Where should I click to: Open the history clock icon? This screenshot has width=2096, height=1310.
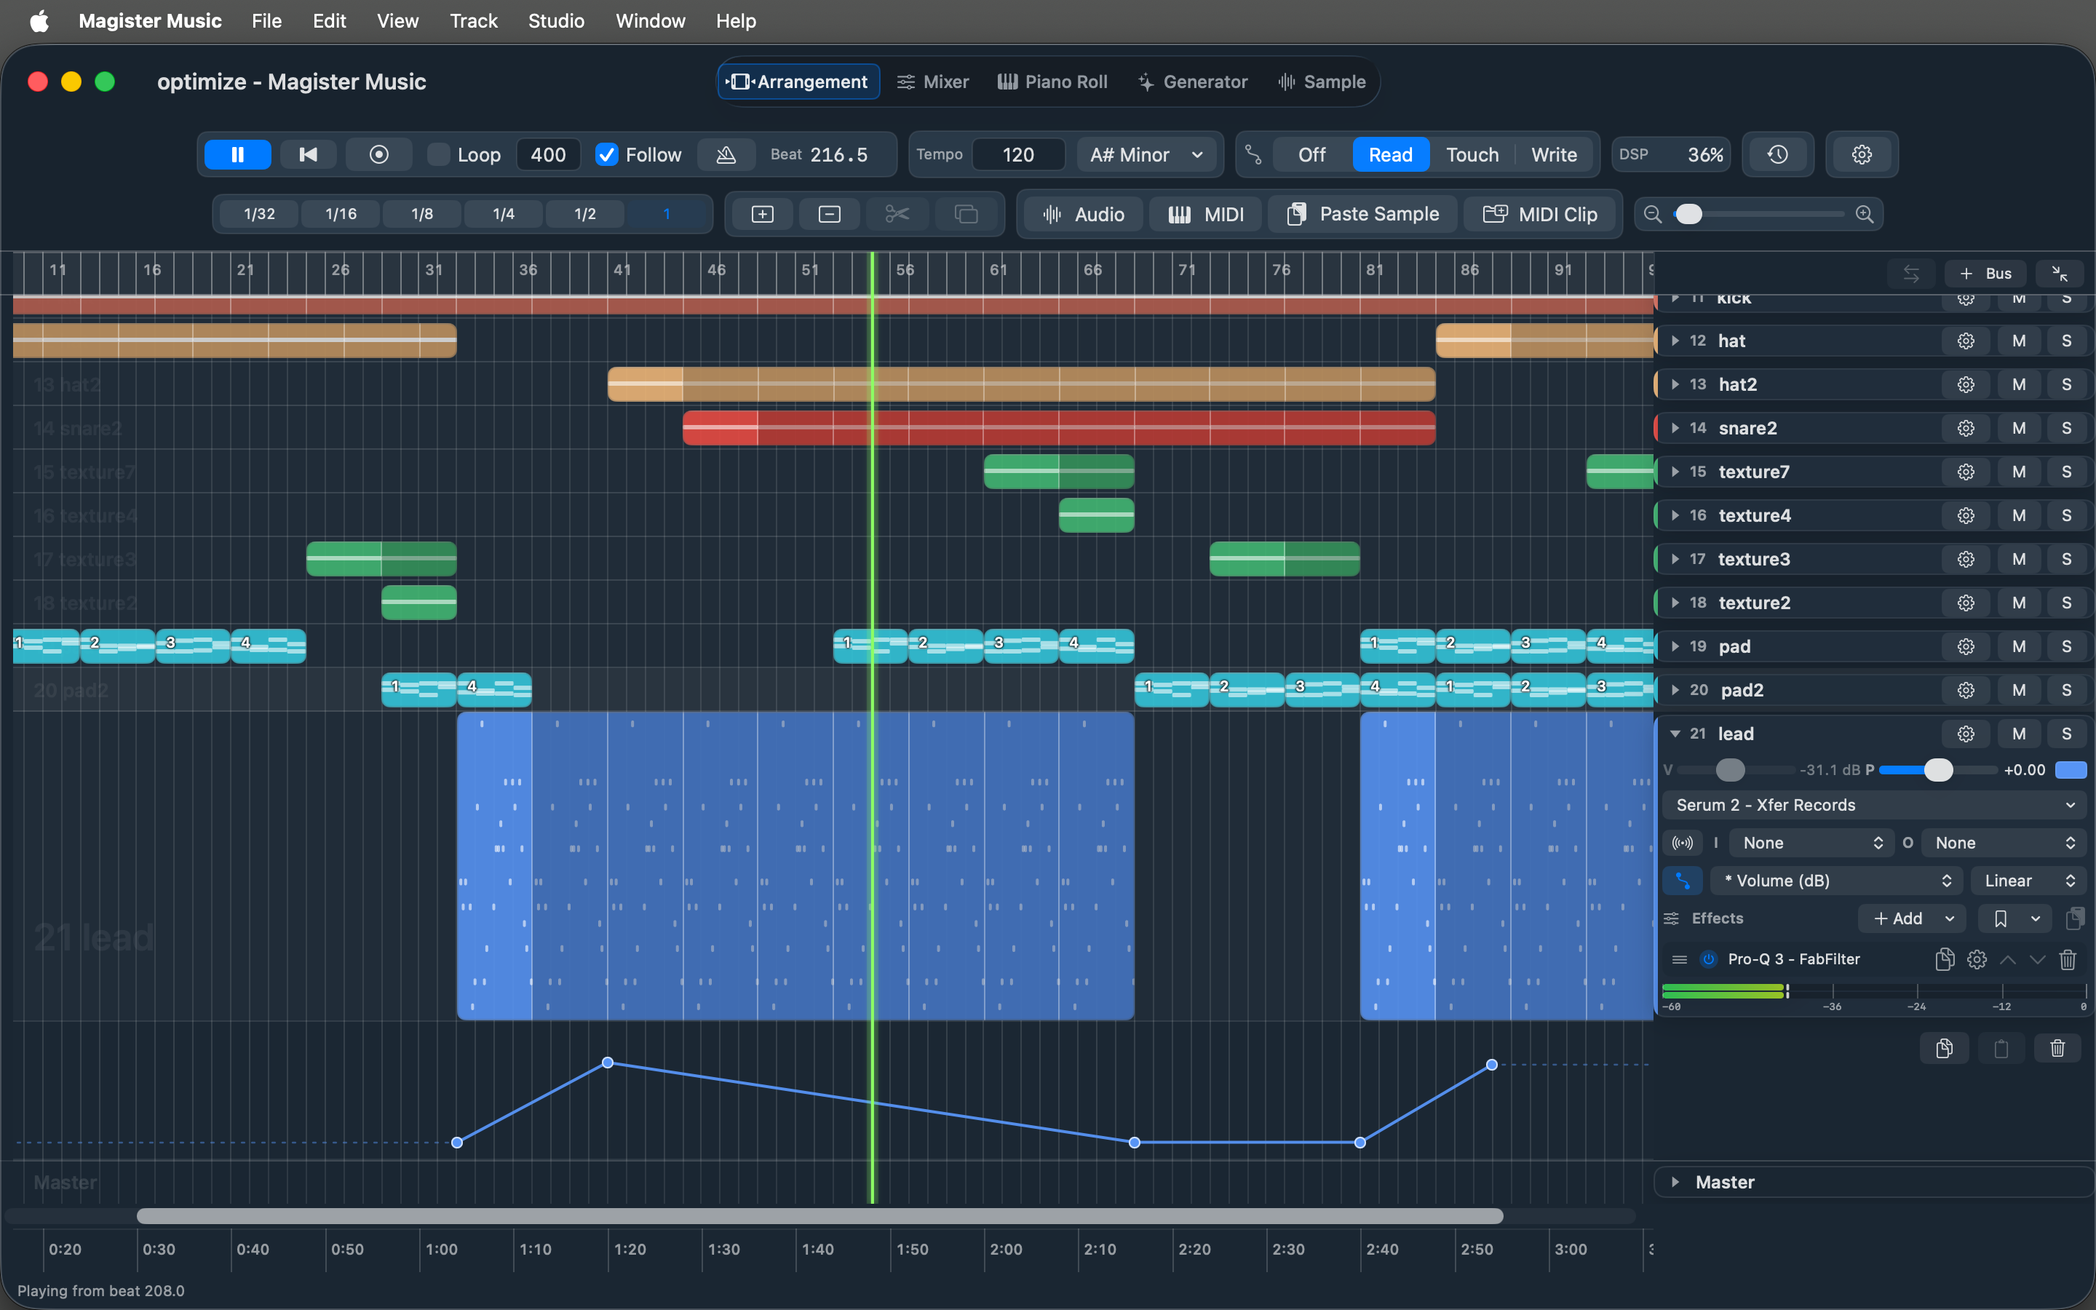point(1777,154)
